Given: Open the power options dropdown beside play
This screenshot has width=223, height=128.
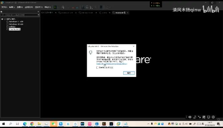Looking at the screenshot, I should pos(58,7).
